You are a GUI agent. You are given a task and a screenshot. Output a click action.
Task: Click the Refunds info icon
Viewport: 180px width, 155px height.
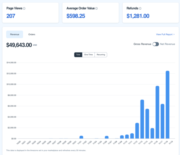(140, 8)
